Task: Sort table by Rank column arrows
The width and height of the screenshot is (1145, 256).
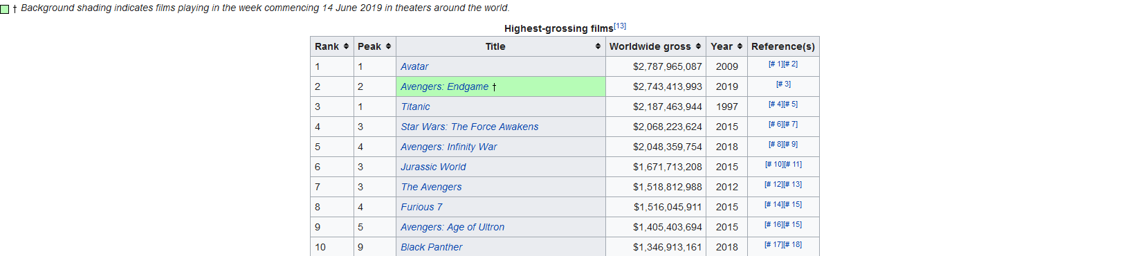Action: pos(346,46)
